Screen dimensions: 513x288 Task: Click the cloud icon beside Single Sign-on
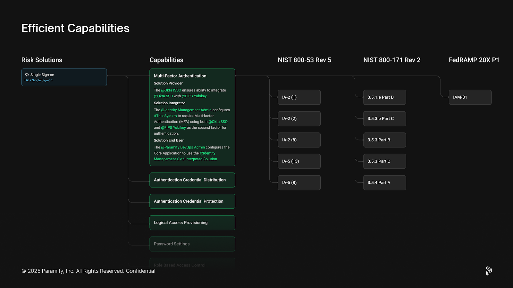click(x=27, y=75)
